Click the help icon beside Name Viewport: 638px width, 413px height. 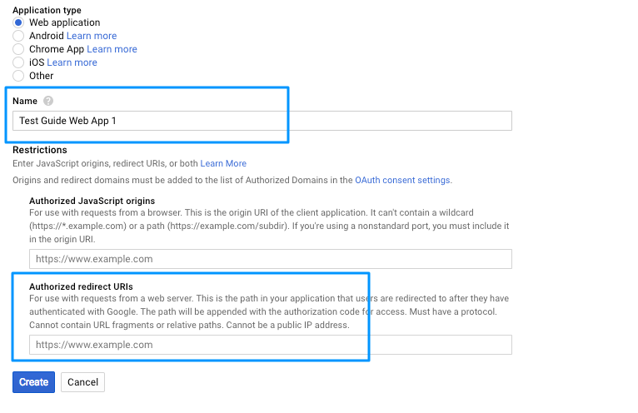(48, 101)
